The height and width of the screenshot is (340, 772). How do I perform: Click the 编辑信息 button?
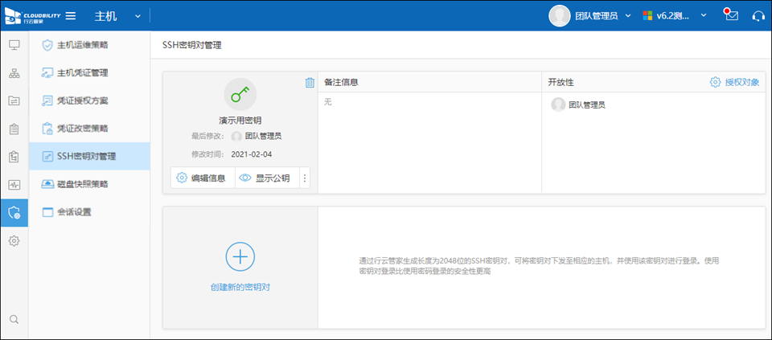coord(202,178)
